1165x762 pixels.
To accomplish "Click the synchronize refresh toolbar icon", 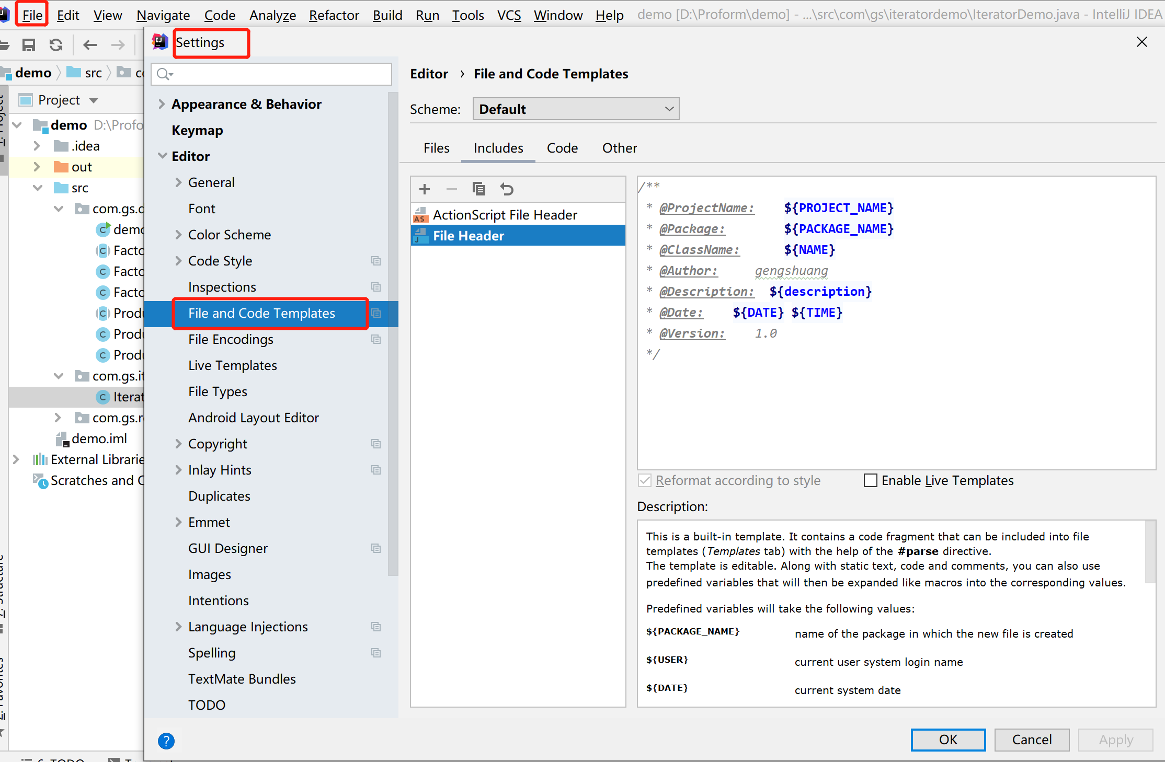I will click(56, 45).
